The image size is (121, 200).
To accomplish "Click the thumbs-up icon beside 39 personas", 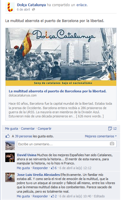I will 8,136.
